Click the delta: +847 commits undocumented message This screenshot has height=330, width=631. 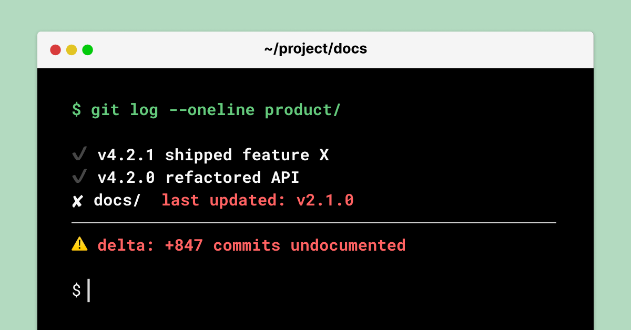251,245
